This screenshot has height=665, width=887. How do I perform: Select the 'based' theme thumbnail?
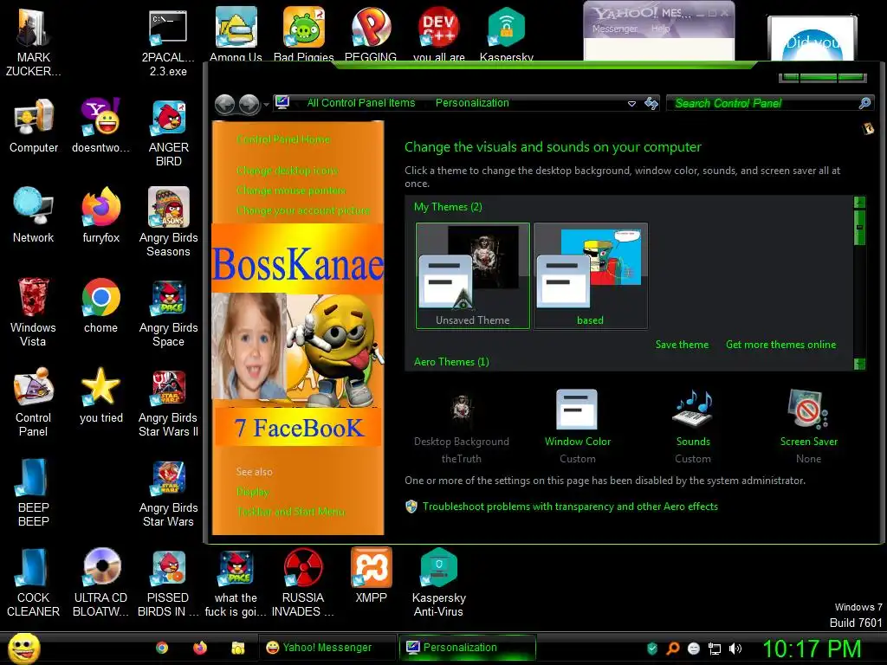coord(591,275)
